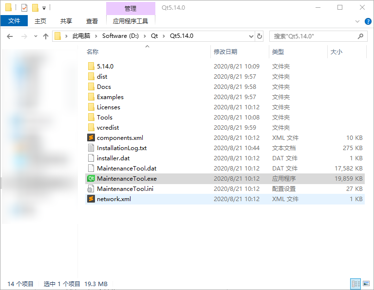This screenshot has width=374, height=290.
Task: Click the quick access New Folder icon
Action: [35, 8]
